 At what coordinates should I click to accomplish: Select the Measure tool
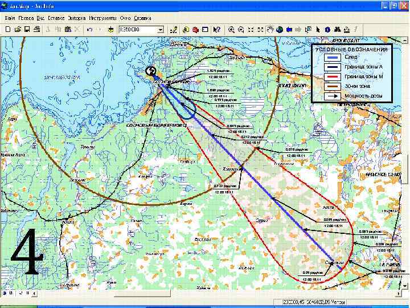(347, 30)
